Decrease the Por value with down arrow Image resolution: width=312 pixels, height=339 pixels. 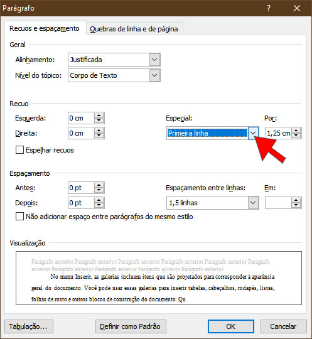(296, 136)
